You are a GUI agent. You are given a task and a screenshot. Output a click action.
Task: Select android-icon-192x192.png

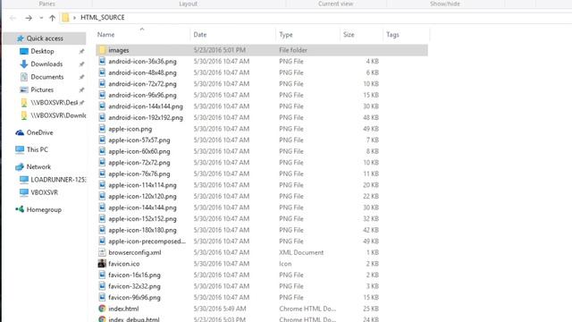click(x=146, y=117)
